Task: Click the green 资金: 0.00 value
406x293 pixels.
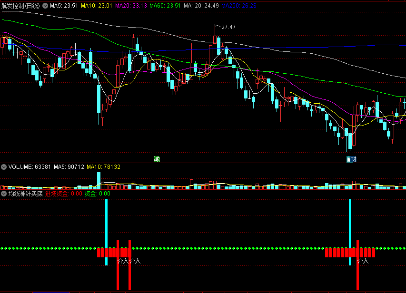Action: pyautogui.click(x=98, y=194)
